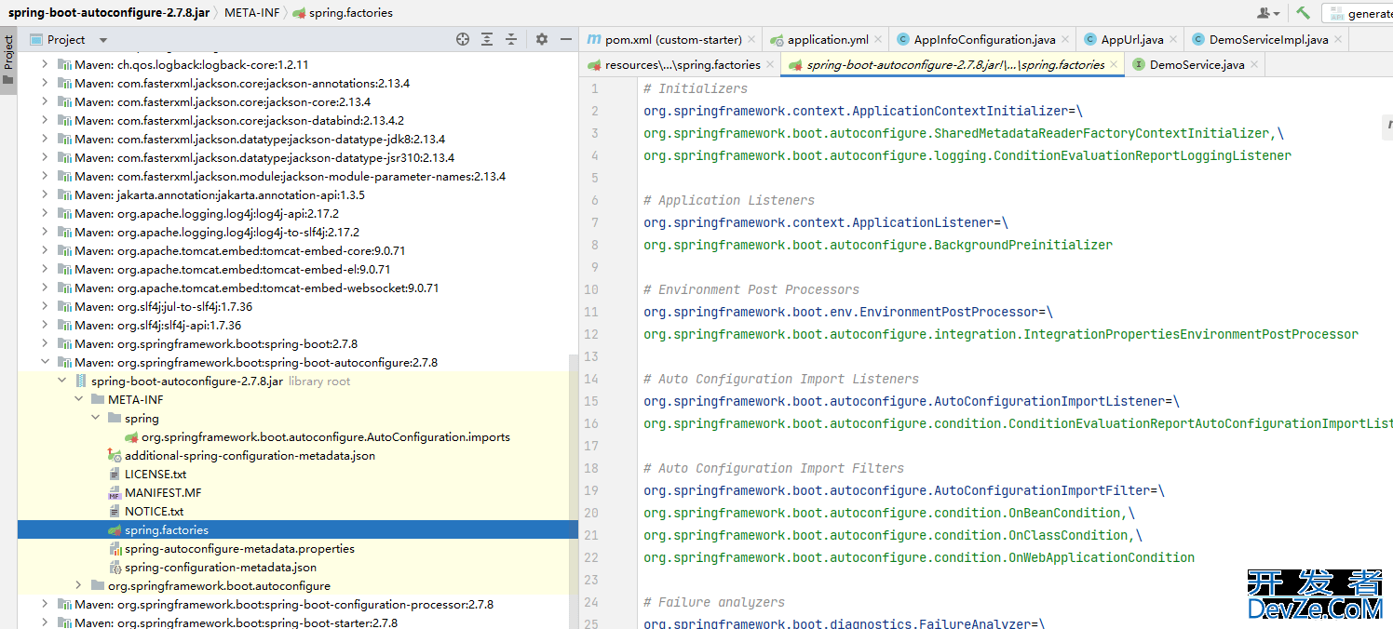
Task: Close the DemoService.java tab
Action: click(1254, 64)
